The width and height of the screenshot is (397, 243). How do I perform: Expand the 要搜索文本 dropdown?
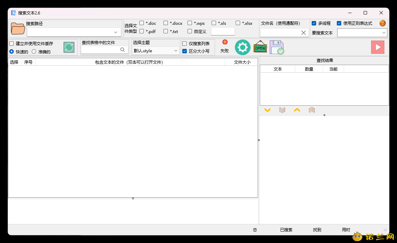(384, 33)
